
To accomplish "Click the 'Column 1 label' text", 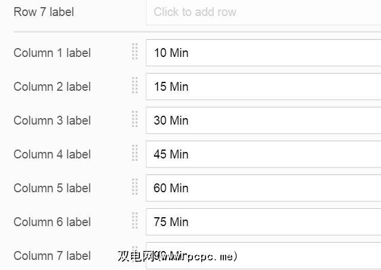I will [52, 53].
